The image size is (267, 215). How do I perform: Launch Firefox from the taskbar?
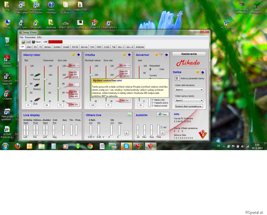coord(17,146)
